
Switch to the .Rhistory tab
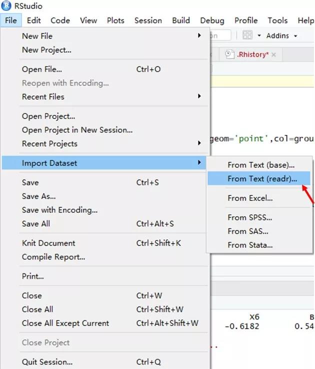pyautogui.click(x=252, y=54)
